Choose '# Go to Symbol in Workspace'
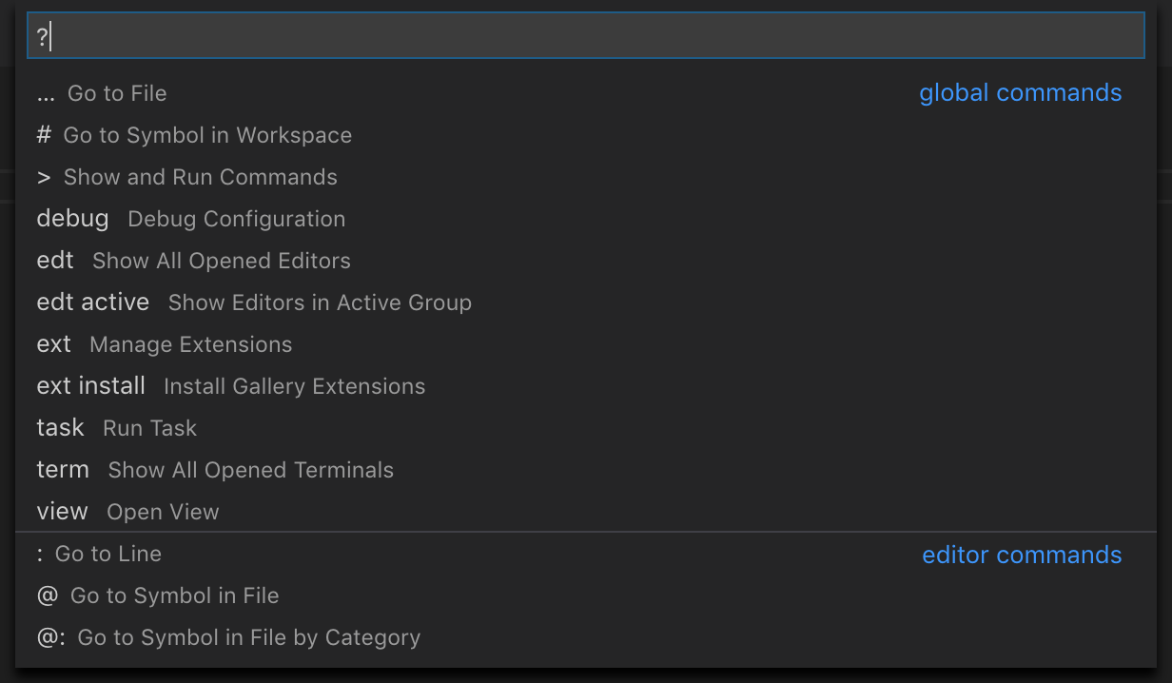 point(586,135)
